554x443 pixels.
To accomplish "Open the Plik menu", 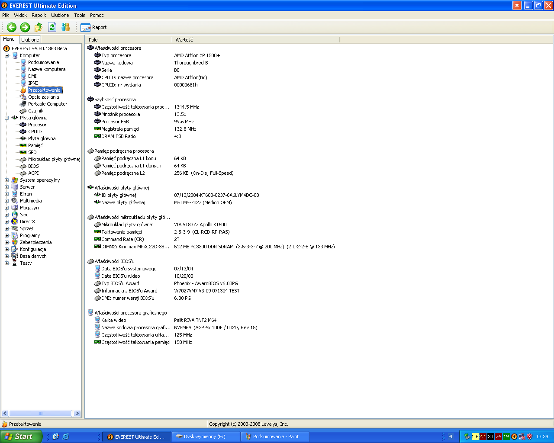I will pyautogui.click(x=6, y=15).
